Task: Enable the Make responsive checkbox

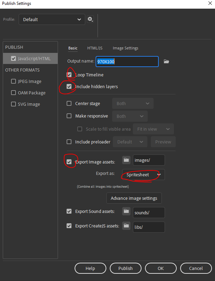Action: point(69,116)
